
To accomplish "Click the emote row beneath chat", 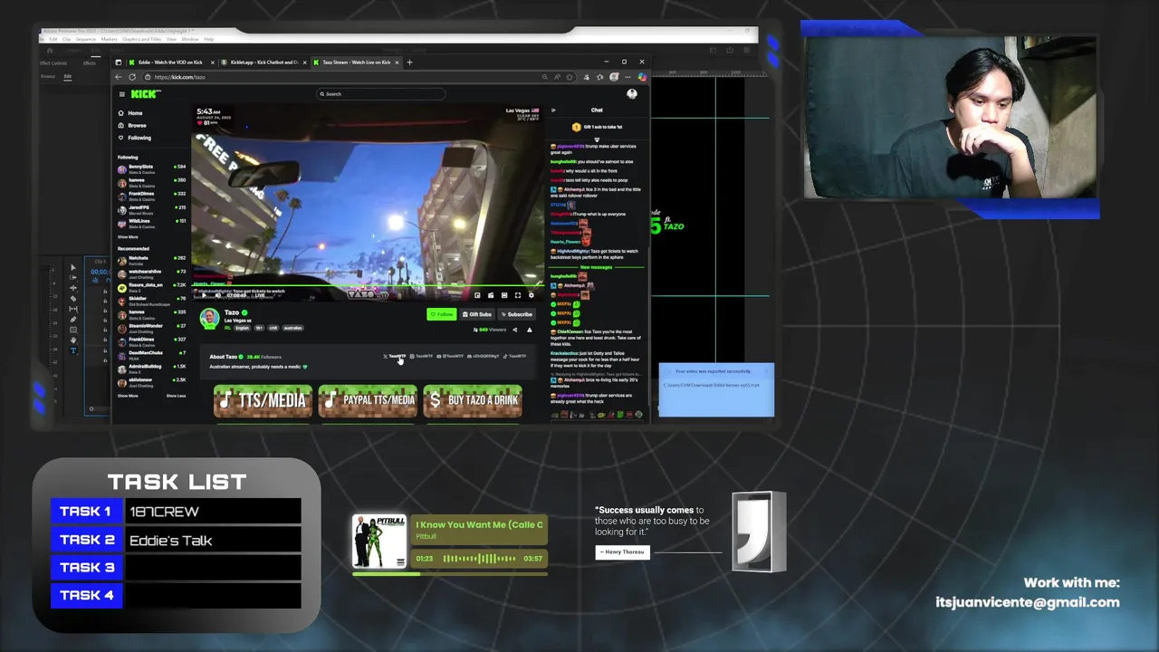I will 598,415.
